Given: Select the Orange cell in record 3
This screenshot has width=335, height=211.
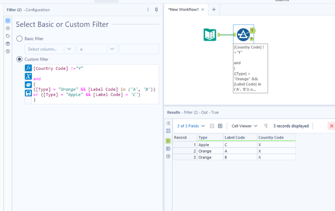Looking at the screenshot, I should point(210,157).
